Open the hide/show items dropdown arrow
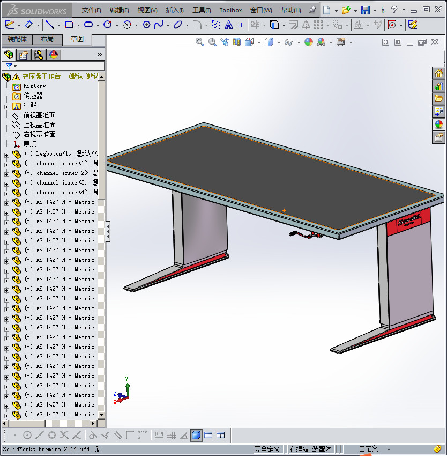 click(299, 43)
